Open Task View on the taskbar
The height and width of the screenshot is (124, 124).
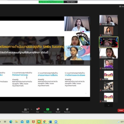pyautogui.click(x=5, y=122)
